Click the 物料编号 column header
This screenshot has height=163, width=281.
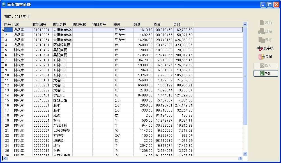[x=39, y=25]
